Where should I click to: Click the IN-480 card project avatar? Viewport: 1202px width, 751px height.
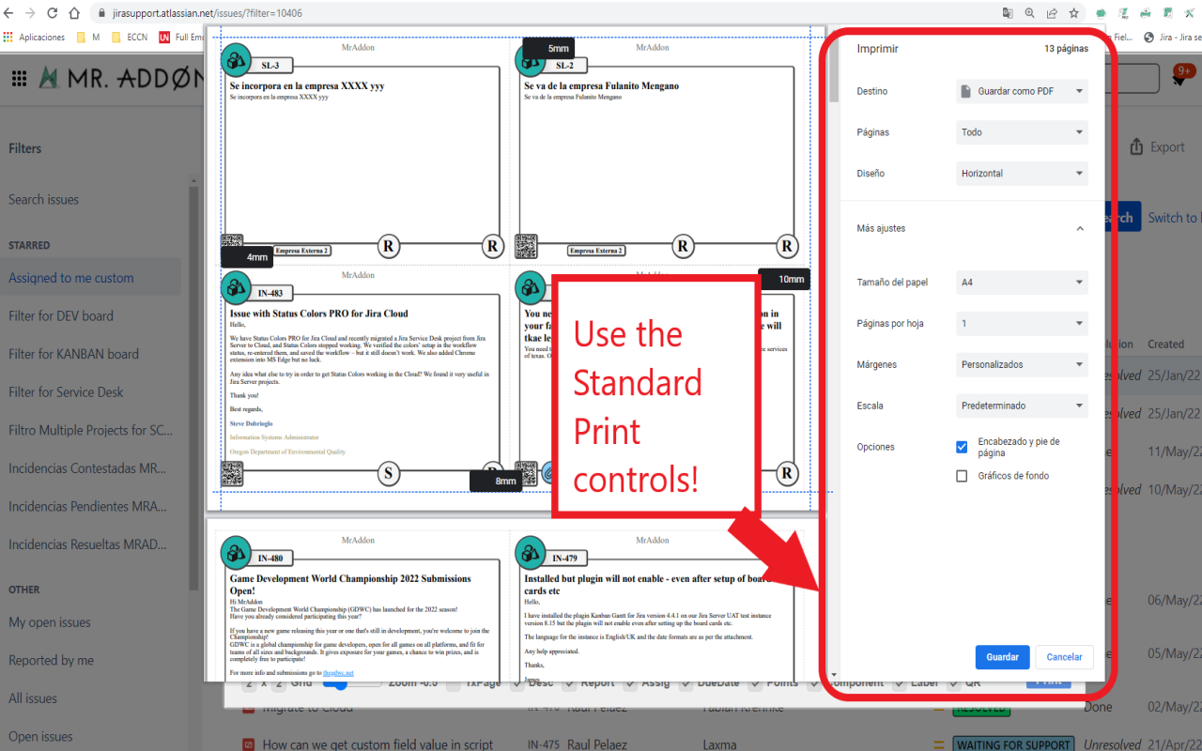235,552
